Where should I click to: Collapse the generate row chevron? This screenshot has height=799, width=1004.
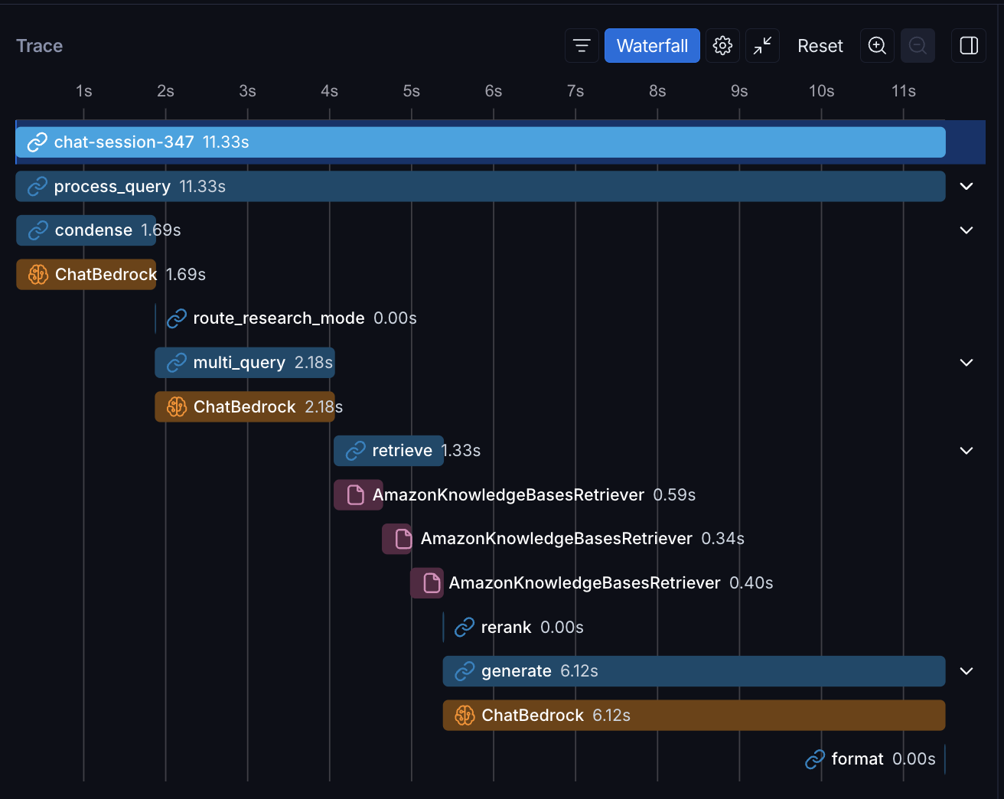[x=967, y=671]
